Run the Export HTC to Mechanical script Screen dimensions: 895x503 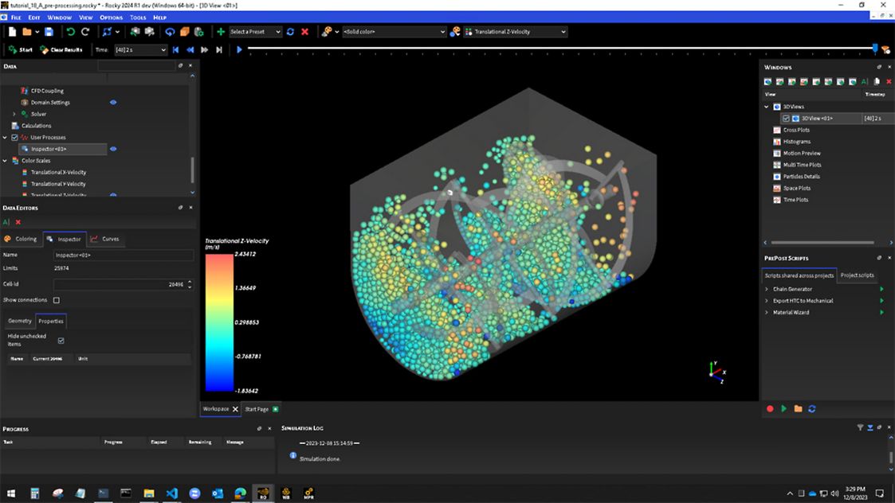882,301
